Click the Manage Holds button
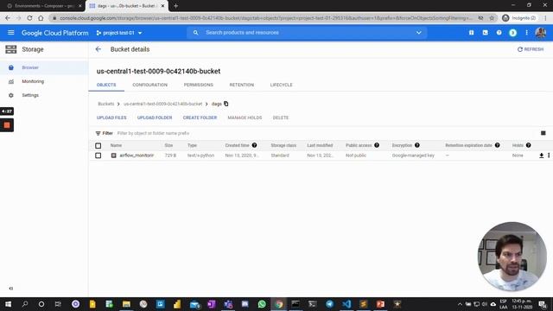Viewport: 553px width, 311px height. (245, 117)
